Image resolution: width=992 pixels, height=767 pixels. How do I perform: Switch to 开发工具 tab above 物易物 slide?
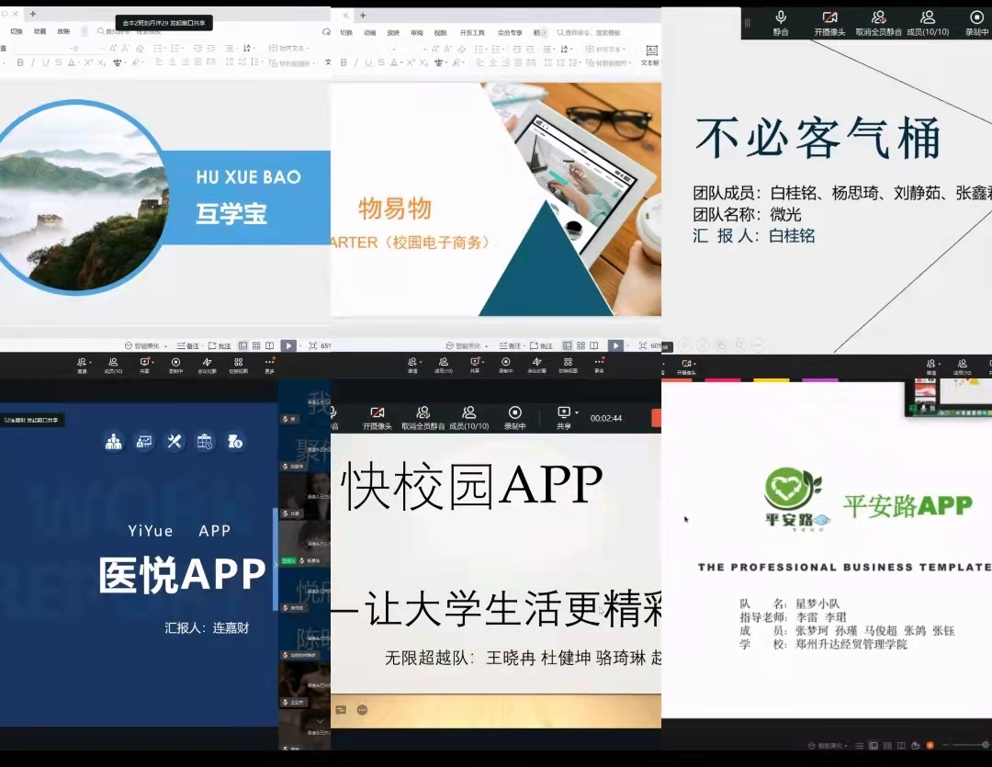click(472, 32)
